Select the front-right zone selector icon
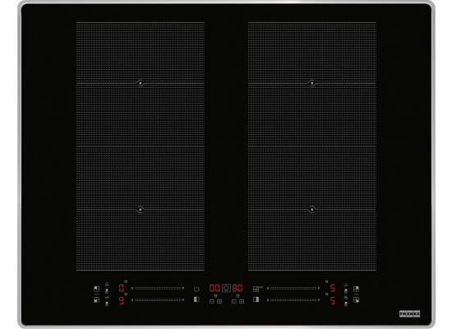This screenshot has width=452, height=329. tap(357, 300)
